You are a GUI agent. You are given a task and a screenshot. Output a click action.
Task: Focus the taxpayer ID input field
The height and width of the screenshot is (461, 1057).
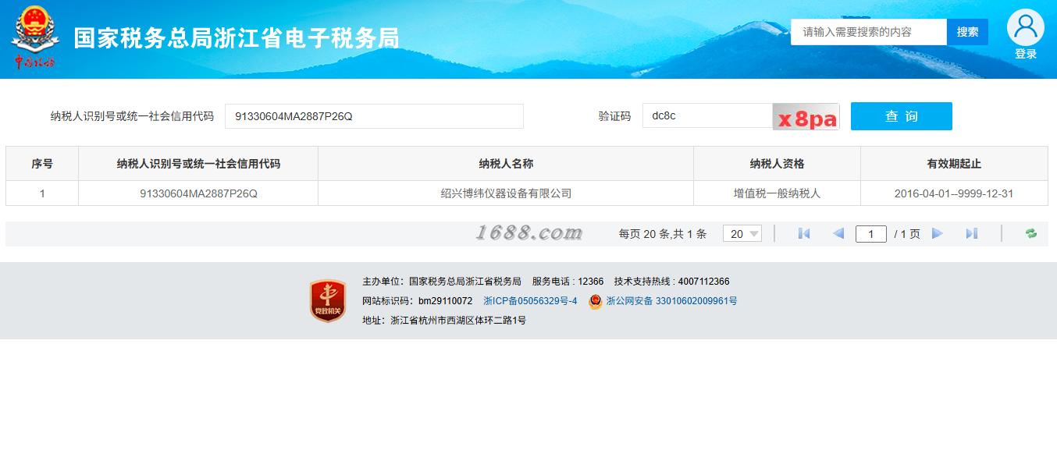[374, 116]
